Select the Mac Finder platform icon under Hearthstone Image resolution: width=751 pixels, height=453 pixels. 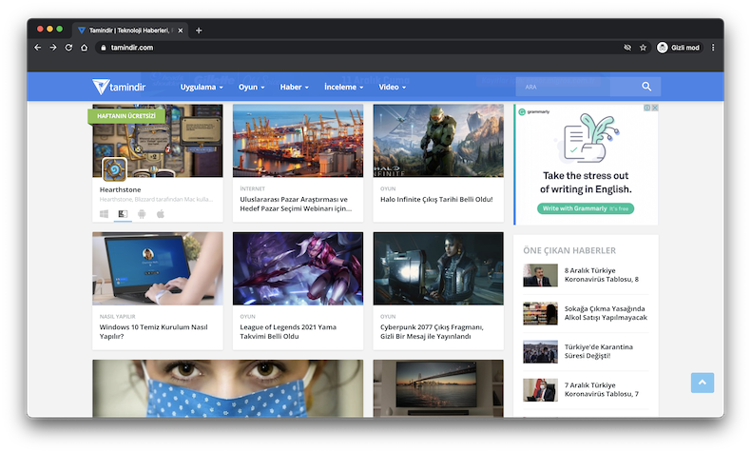pyautogui.click(x=123, y=214)
